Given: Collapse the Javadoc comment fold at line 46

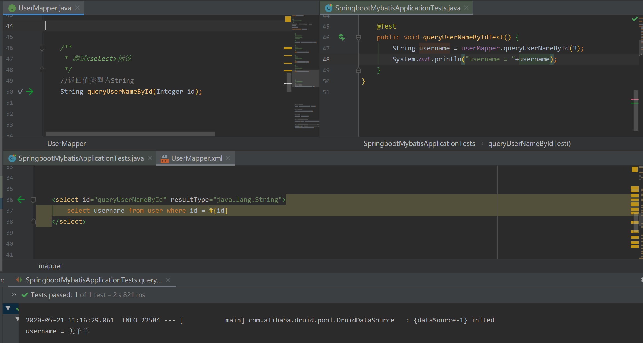Looking at the screenshot, I should [42, 48].
